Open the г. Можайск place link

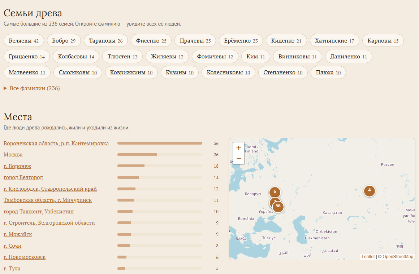point(18,234)
